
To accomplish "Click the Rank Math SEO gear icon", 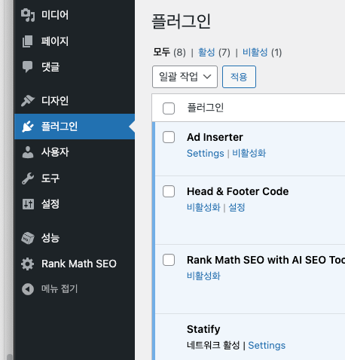I will (x=28, y=264).
